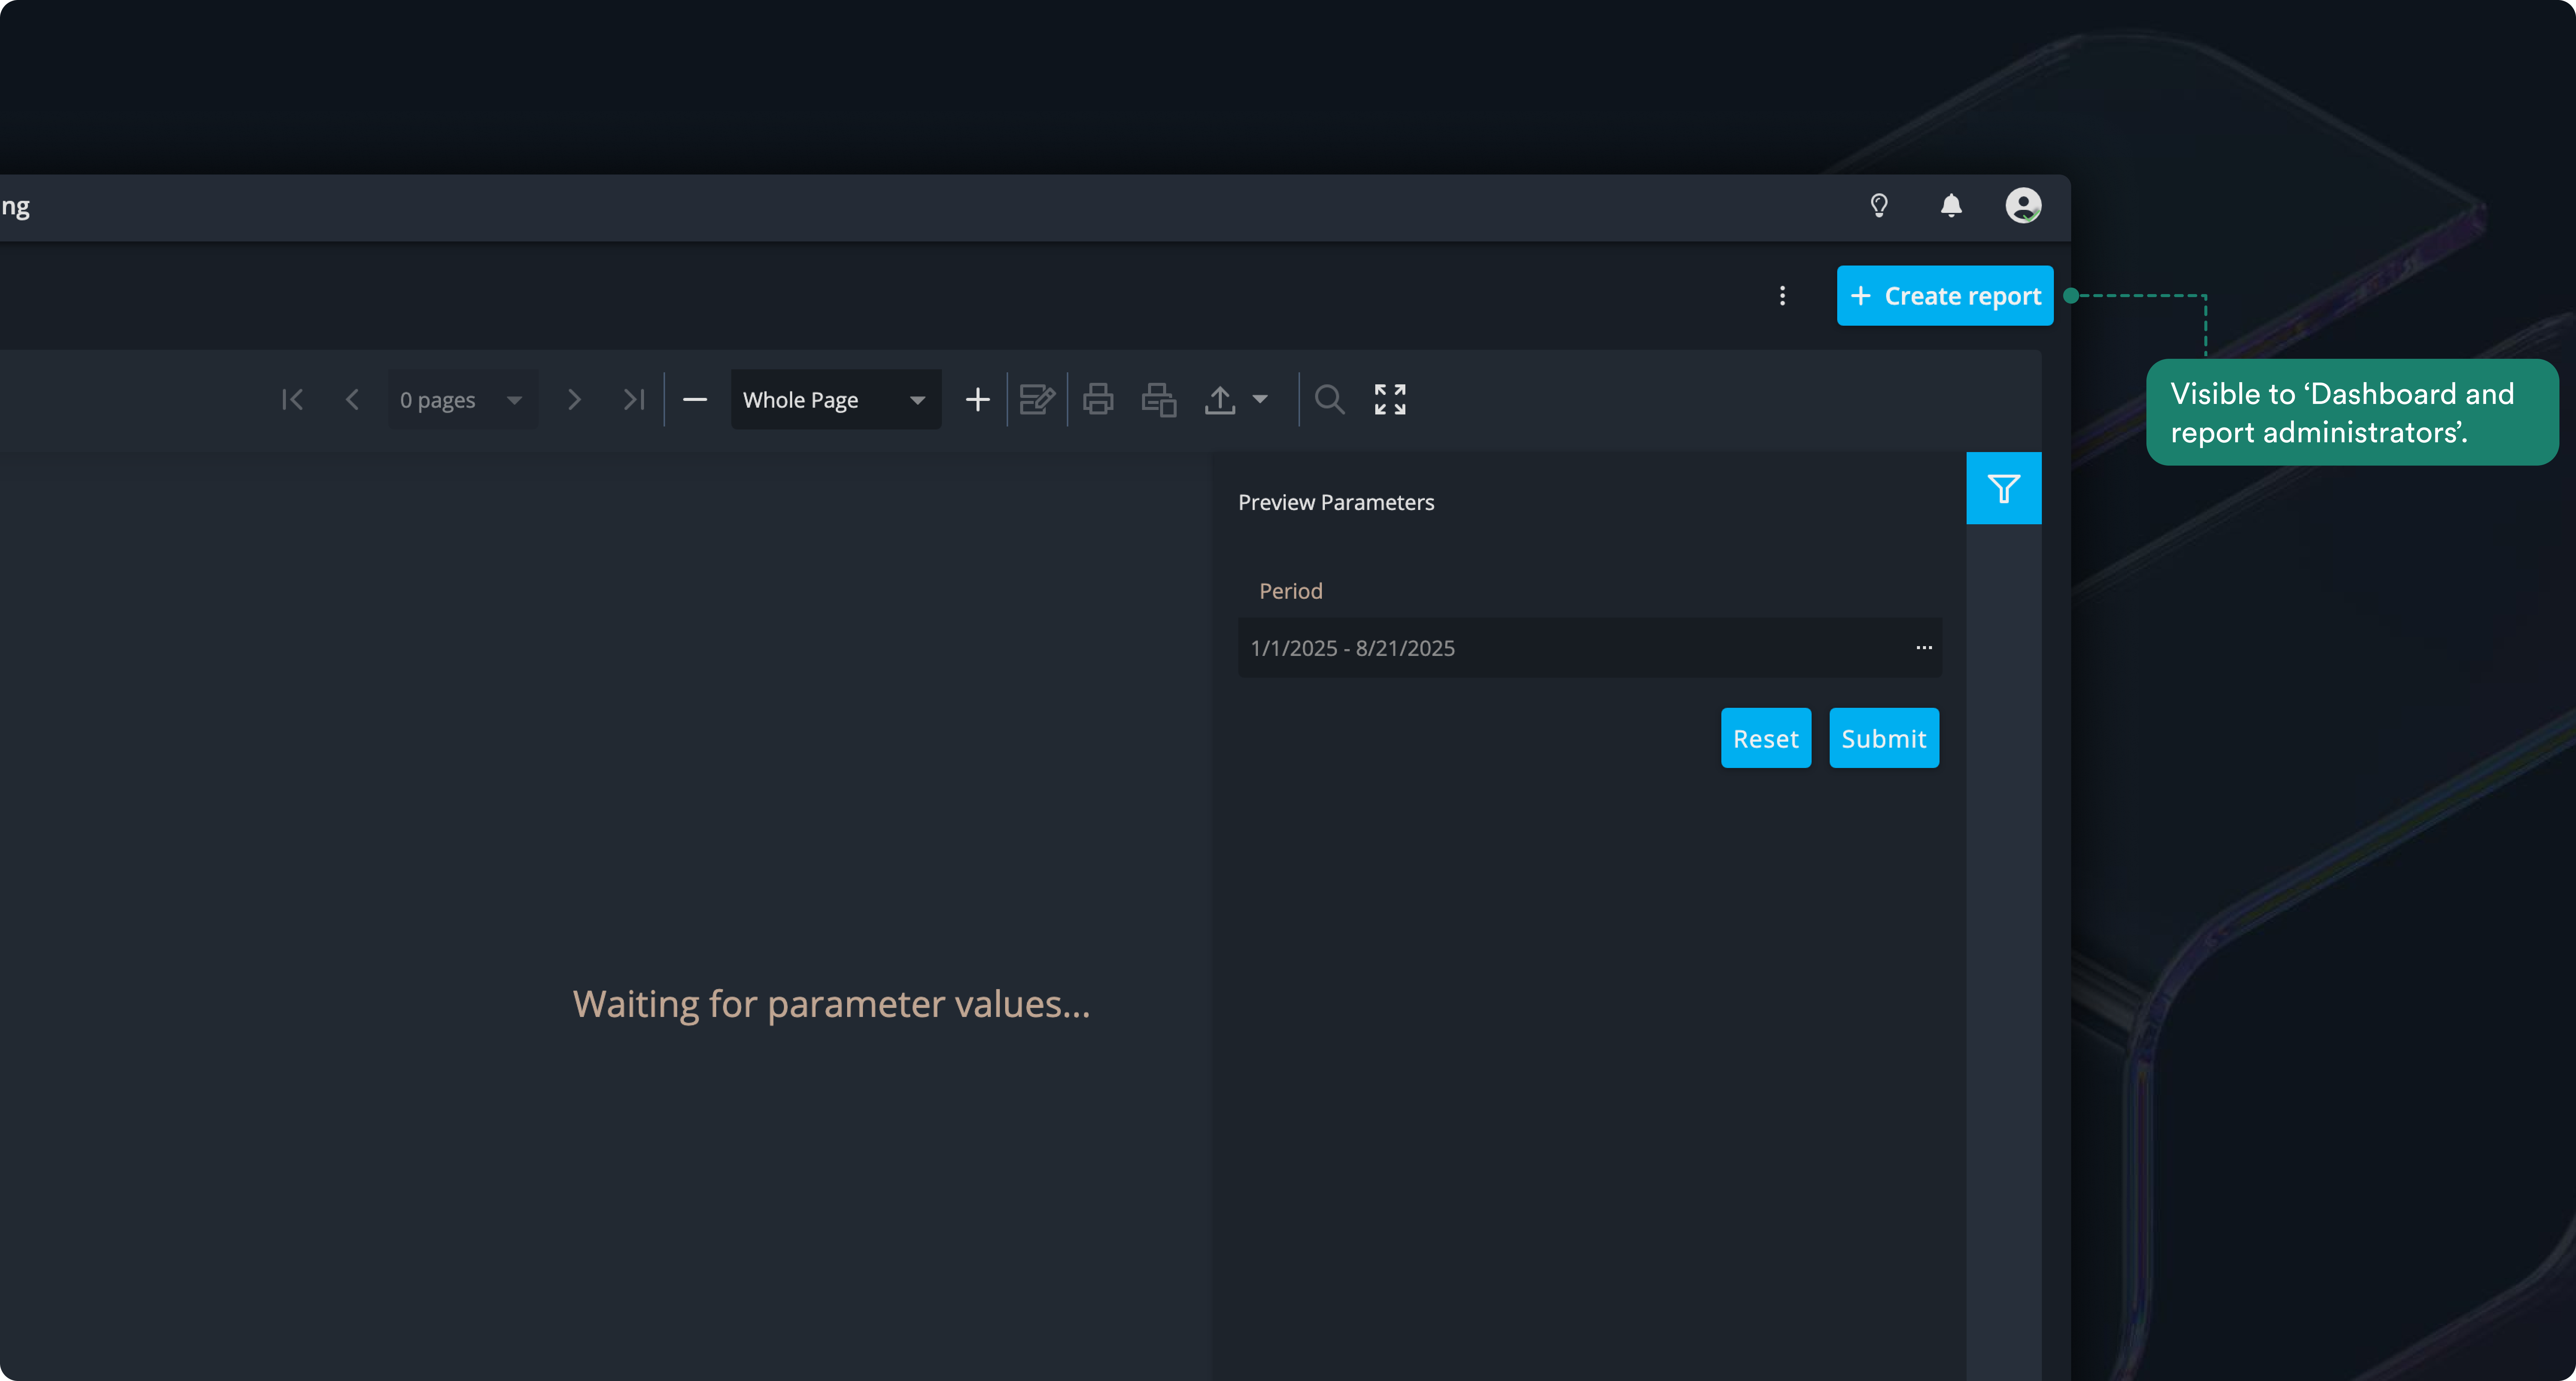The image size is (2576, 1381).
Task: Open Whole Page zoom dropdown
Action: [836, 400]
